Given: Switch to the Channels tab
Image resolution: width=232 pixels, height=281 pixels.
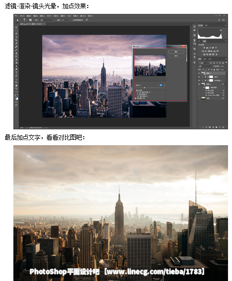Looking at the screenshot, I should (x=205, y=59).
